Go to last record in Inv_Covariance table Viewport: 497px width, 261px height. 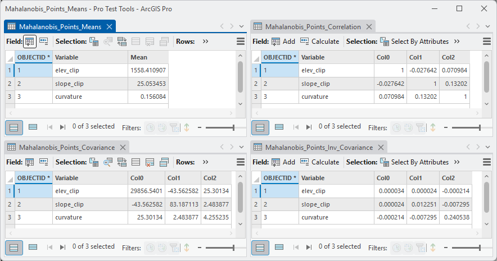[309, 248]
